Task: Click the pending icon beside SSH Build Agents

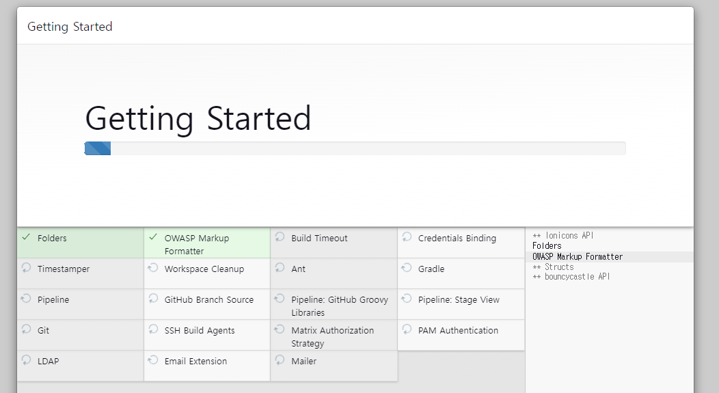Action: (153, 329)
